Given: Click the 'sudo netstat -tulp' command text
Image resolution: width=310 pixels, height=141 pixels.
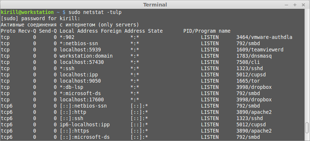Looking at the screenshot, I should point(95,12).
